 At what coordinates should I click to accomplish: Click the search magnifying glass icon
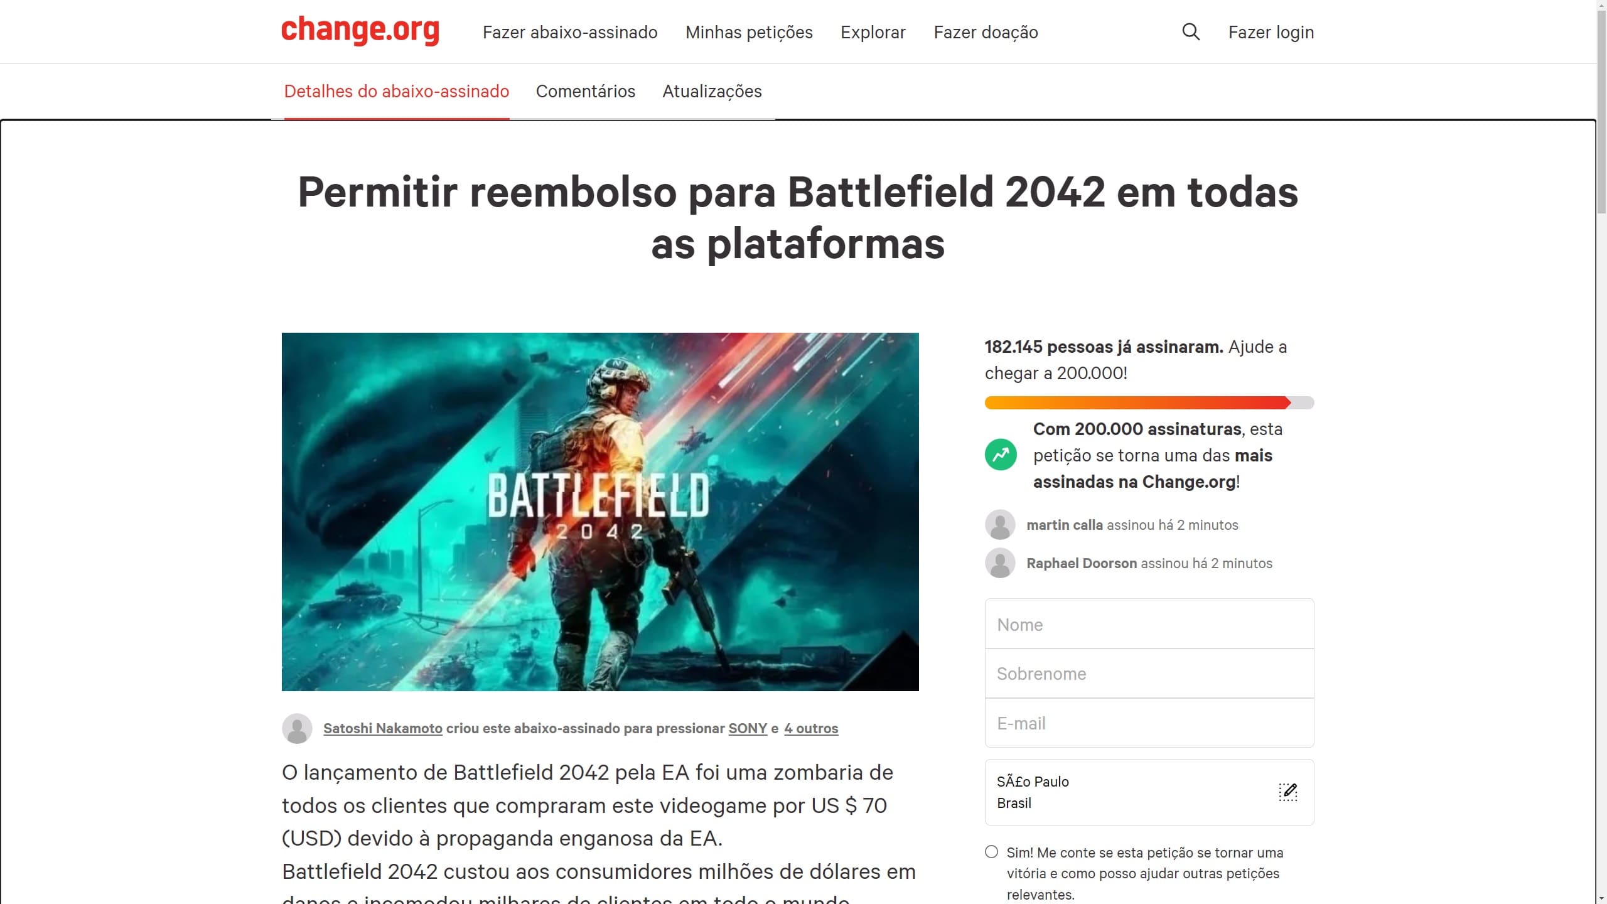(x=1191, y=31)
